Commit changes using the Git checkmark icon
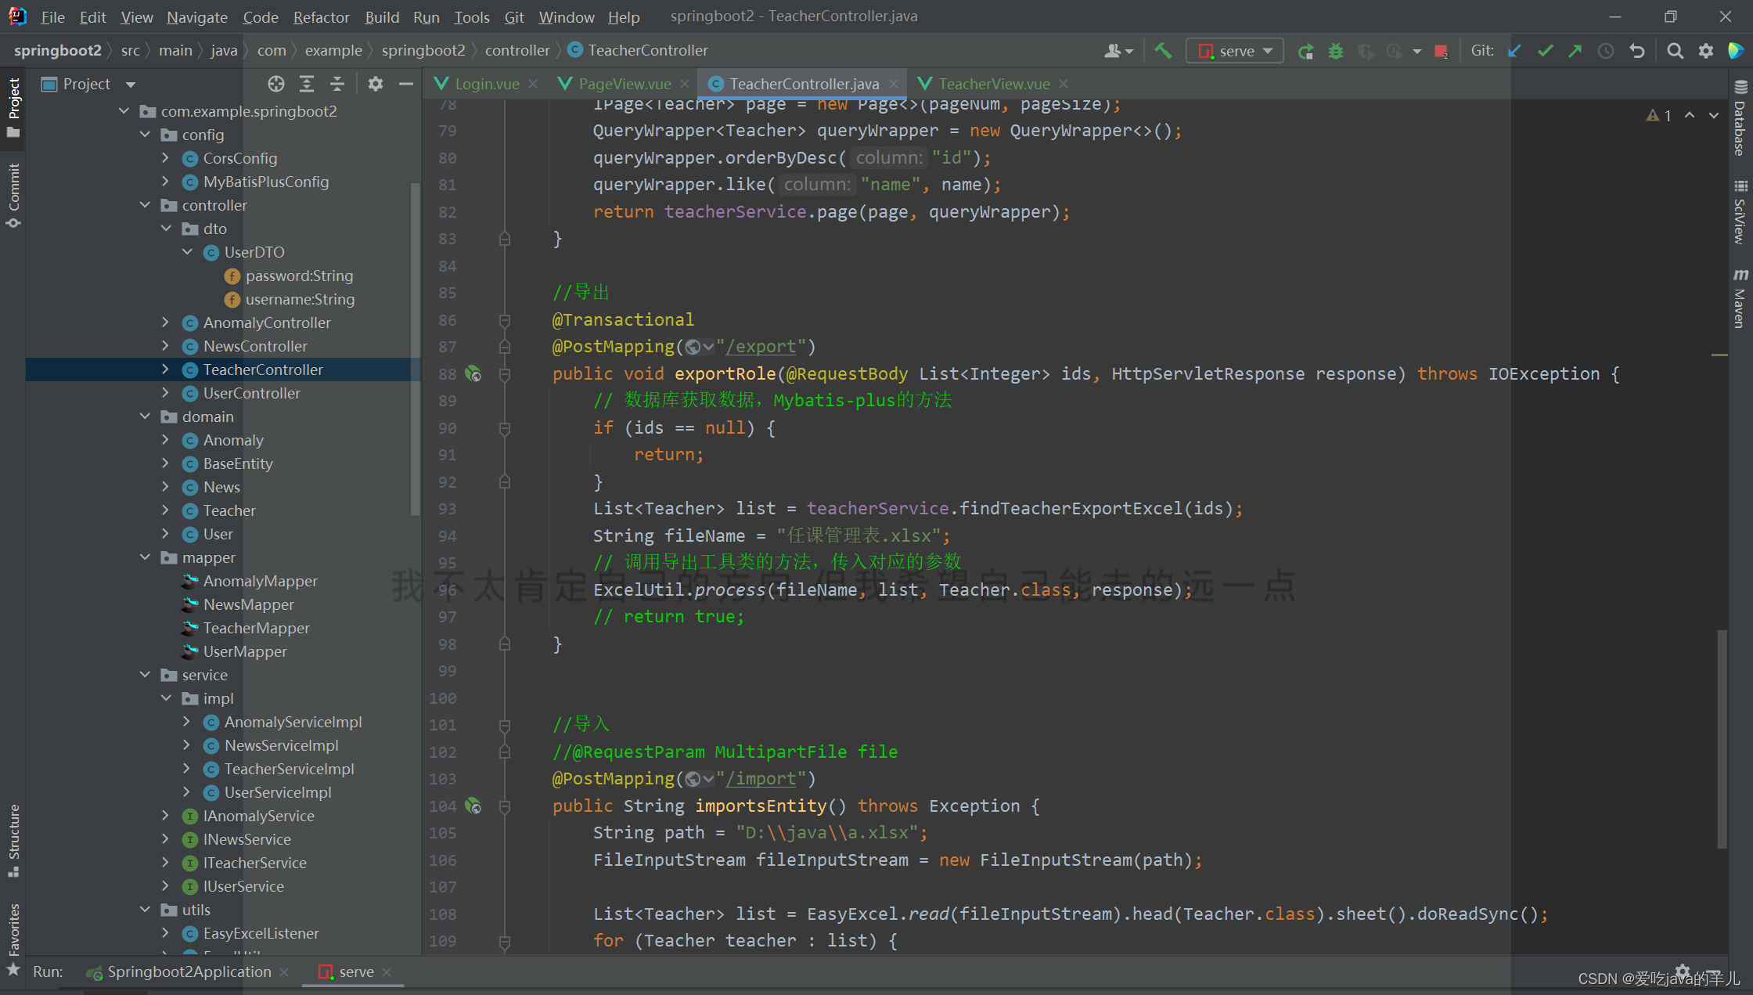The image size is (1753, 995). 1544,50
